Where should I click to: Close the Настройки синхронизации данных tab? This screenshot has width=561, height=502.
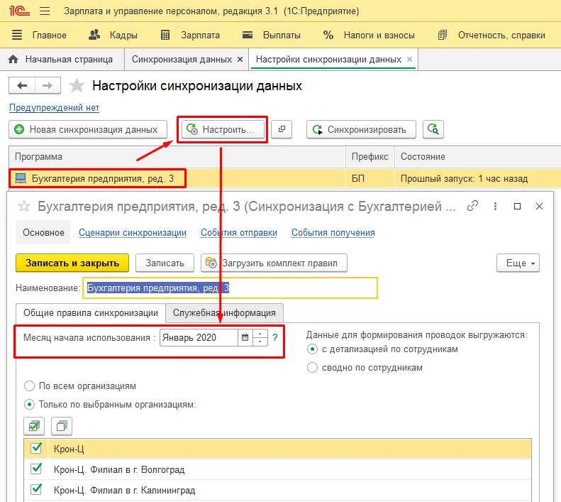410,59
